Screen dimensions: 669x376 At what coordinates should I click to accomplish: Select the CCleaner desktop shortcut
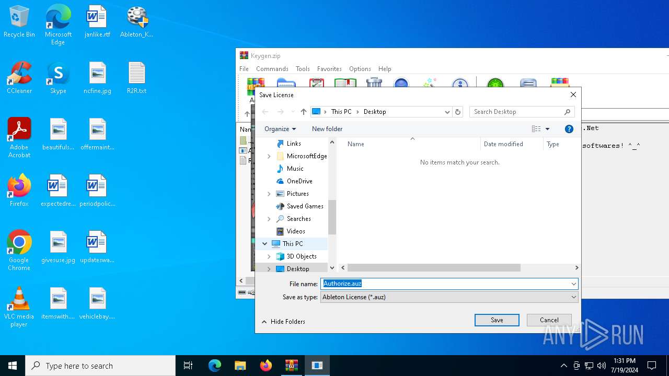click(x=19, y=78)
